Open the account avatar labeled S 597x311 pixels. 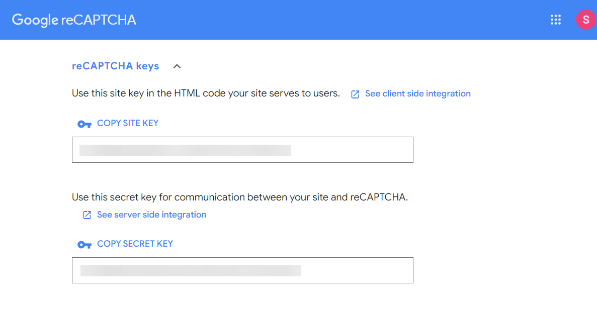[586, 20]
